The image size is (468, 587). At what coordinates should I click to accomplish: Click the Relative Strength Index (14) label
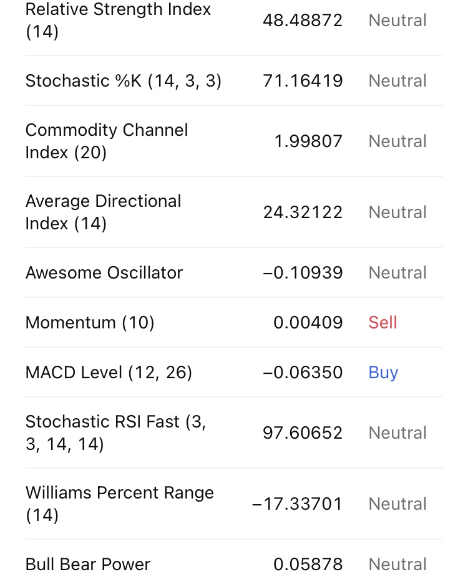pos(118,20)
